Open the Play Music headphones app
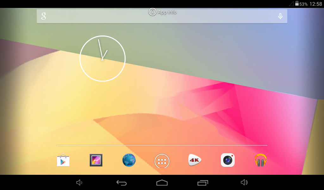This screenshot has height=190, width=324. pyautogui.click(x=260, y=160)
